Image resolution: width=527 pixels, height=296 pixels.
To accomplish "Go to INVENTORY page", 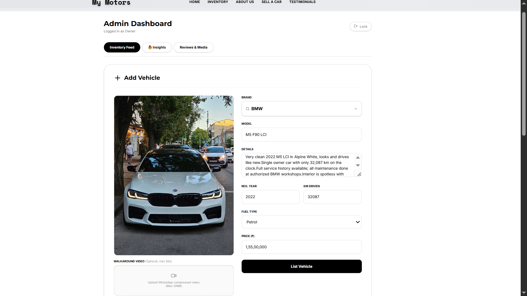I will click(x=218, y=2).
